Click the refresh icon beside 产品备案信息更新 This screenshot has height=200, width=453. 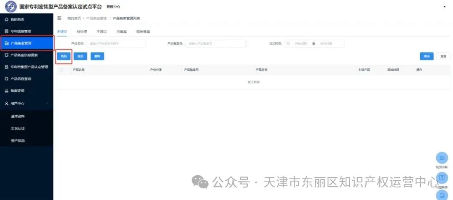click(7, 55)
